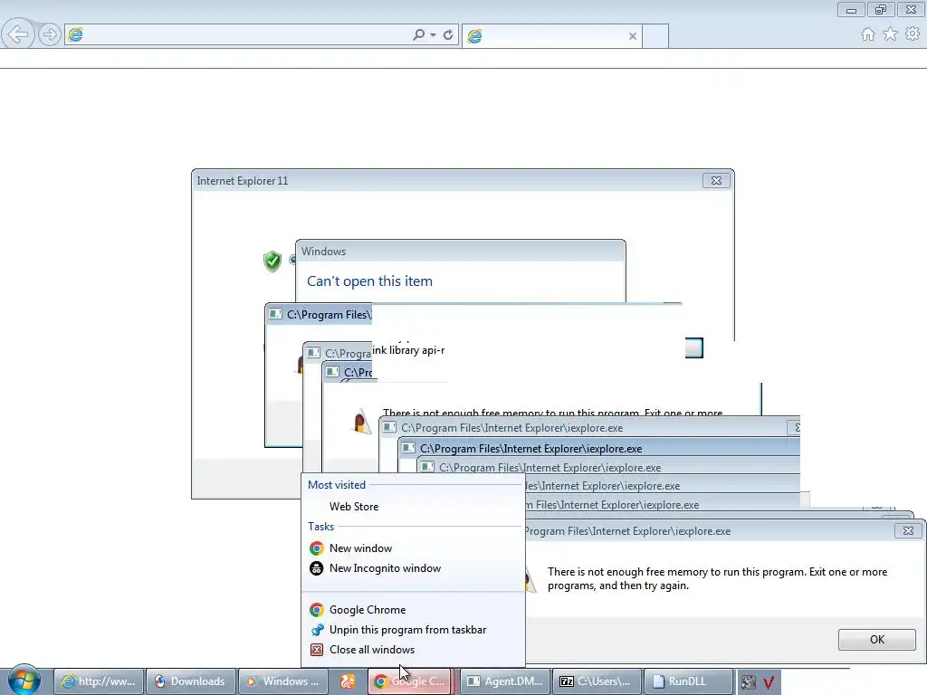Go to the Home page icon
The image size is (927, 695).
tap(868, 34)
